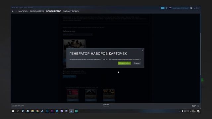The image size is (212, 119).
Task: Close the Генератор наборов карточек dialog
Action: click(x=142, y=50)
